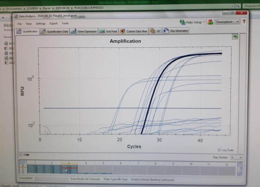Select column 3 header in plate grid
Viewport: 260px width, 187px height.
point(69,163)
